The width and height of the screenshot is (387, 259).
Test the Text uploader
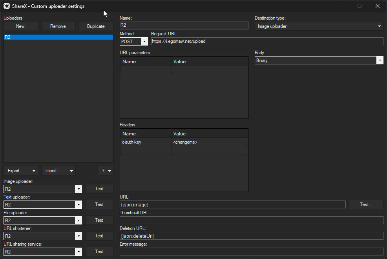pos(99,204)
